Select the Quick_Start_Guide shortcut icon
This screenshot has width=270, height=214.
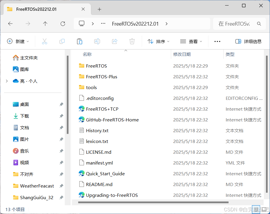[82, 174]
